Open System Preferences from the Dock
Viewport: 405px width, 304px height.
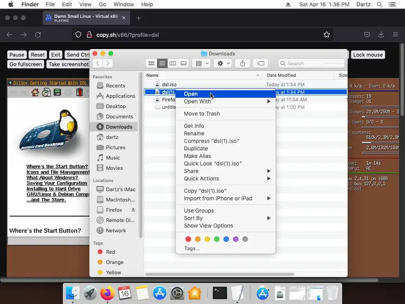coord(177,293)
